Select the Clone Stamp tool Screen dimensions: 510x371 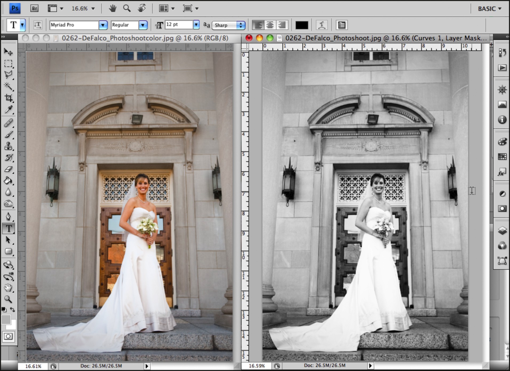[x=8, y=146]
